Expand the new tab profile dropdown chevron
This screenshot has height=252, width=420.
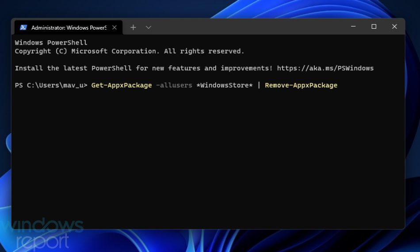149,27
